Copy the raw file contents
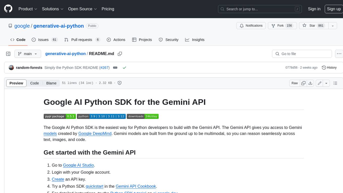343x193 pixels. tap(303, 83)
